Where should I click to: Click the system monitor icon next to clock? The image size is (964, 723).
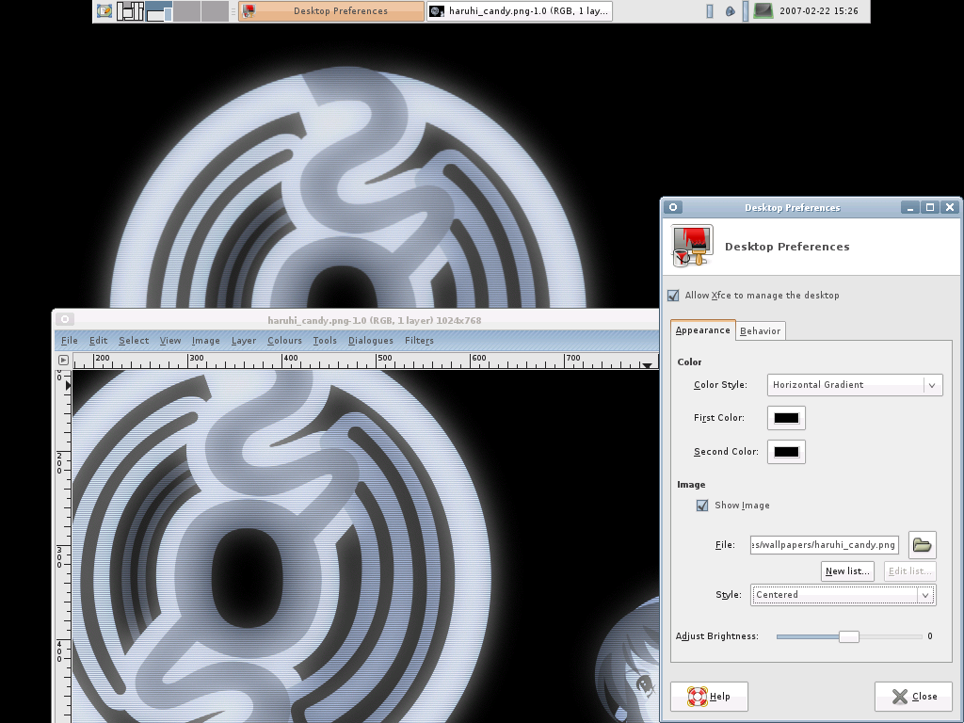(x=763, y=11)
